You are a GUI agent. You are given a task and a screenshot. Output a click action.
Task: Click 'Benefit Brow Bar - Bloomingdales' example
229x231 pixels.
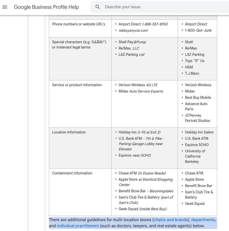tap(146, 191)
